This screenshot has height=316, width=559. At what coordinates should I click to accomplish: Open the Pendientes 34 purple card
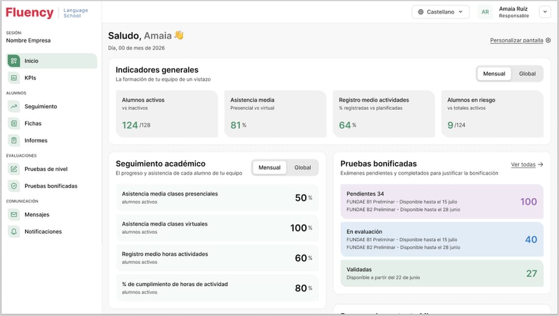click(441, 201)
